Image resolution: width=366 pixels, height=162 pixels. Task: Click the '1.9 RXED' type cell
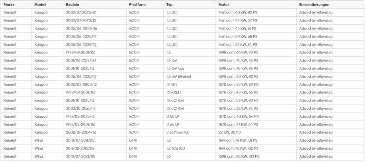pos(174,92)
